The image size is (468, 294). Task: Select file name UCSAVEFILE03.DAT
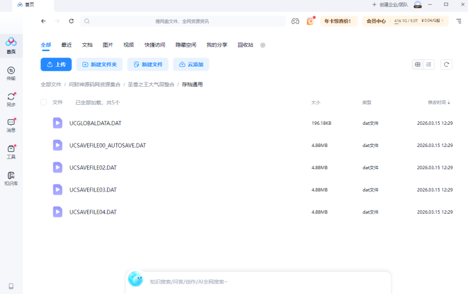[93, 190]
